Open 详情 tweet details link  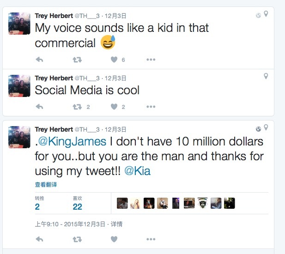point(116,224)
